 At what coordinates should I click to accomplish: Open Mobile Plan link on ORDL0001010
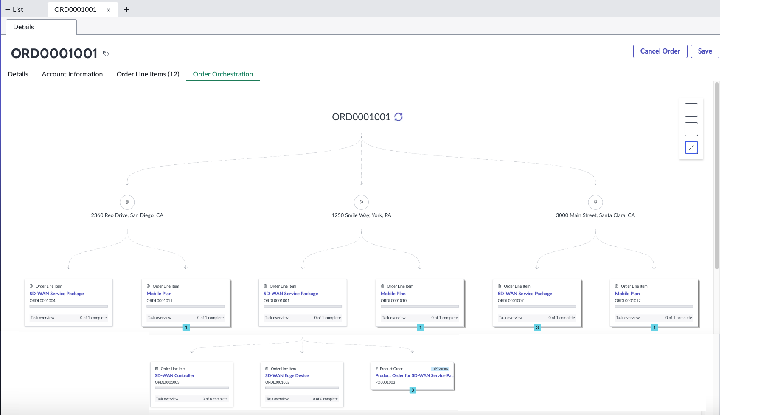[x=393, y=294]
